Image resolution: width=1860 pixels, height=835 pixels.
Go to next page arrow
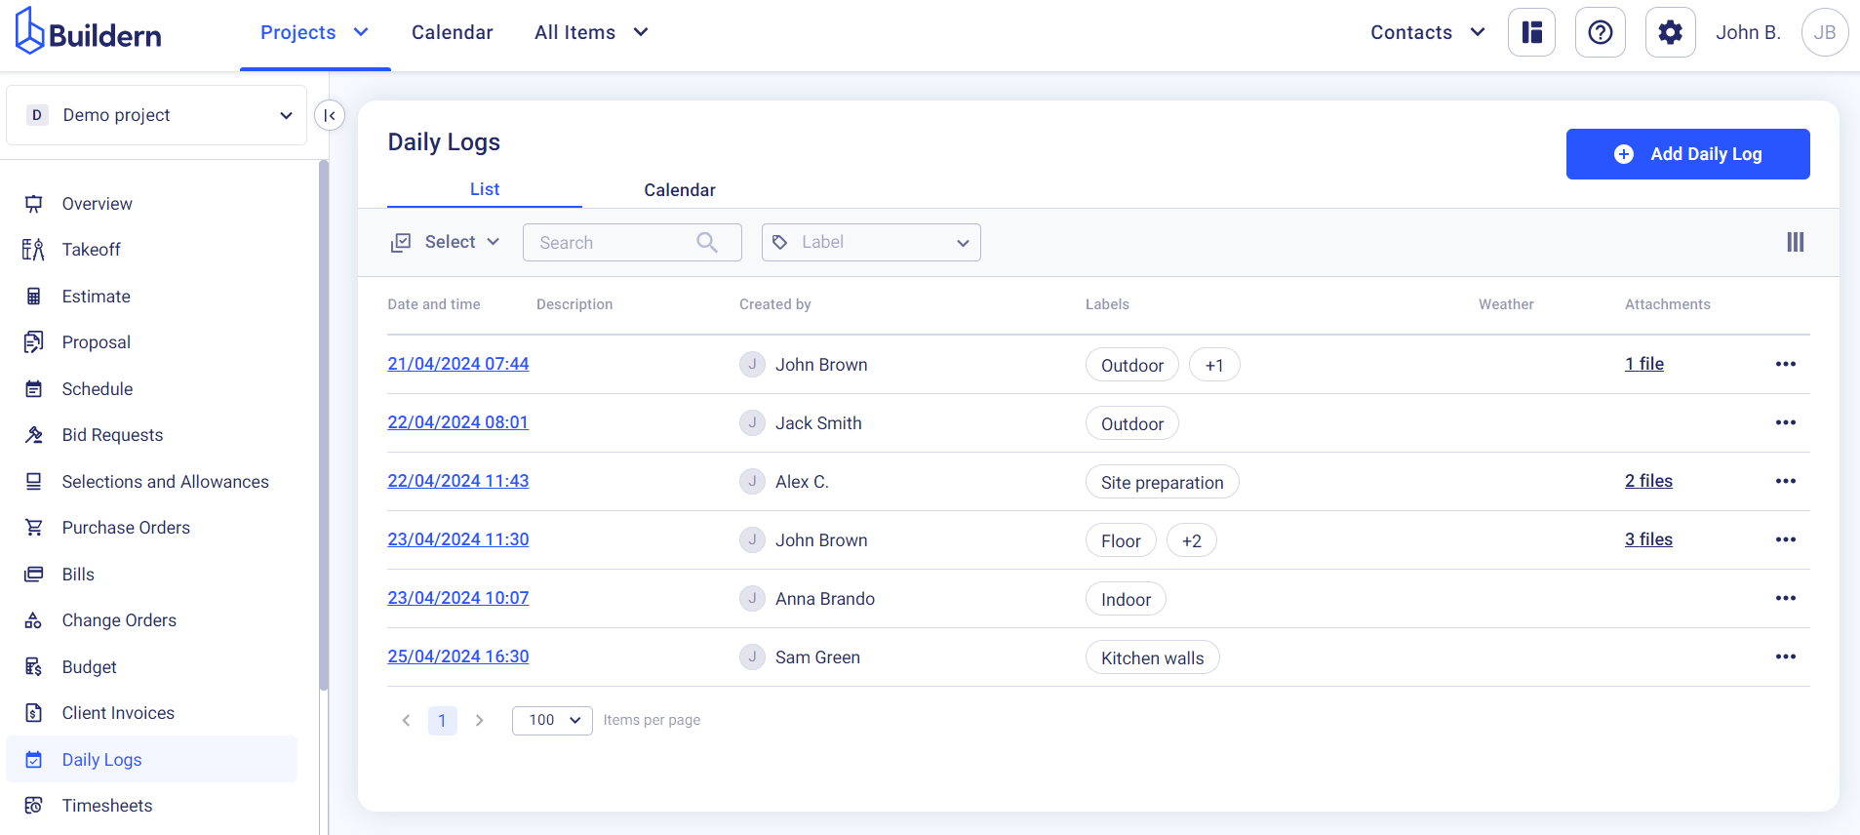(479, 720)
